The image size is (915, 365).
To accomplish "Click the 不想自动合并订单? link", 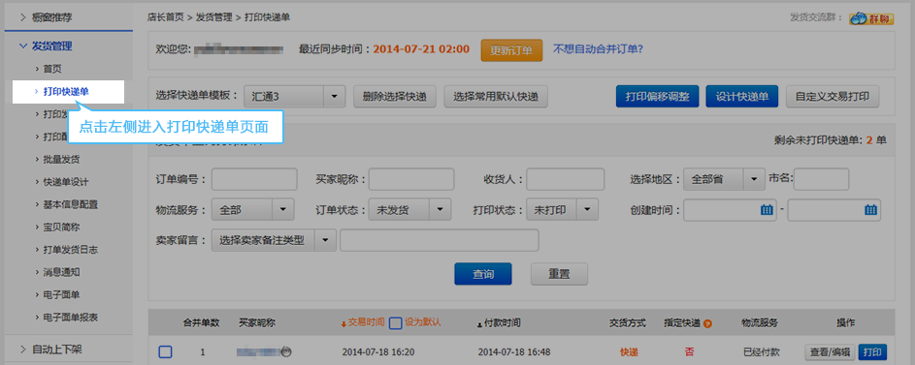I will pyautogui.click(x=598, y=49).
